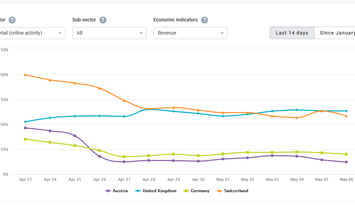The width and height of the screenshot is (355, 205).
Task: Toggle Austria series in chart legend
Action: click(x=117, y=191)
